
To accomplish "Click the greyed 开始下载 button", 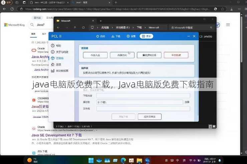I will coord(123,116).
